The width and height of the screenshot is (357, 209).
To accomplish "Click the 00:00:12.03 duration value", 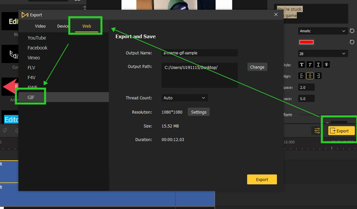I will [x=173, y=140].
